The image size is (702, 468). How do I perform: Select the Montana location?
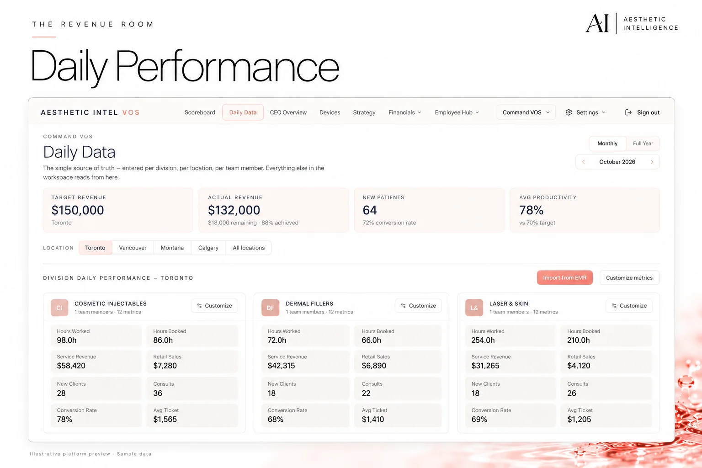(x=172, y=248)
